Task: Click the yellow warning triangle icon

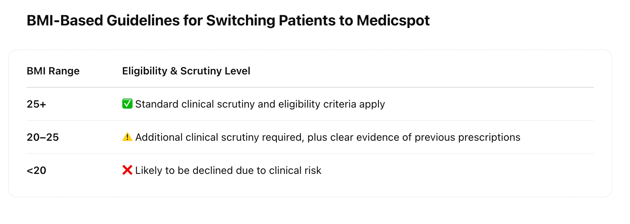Action: click(x=127, y=137)
